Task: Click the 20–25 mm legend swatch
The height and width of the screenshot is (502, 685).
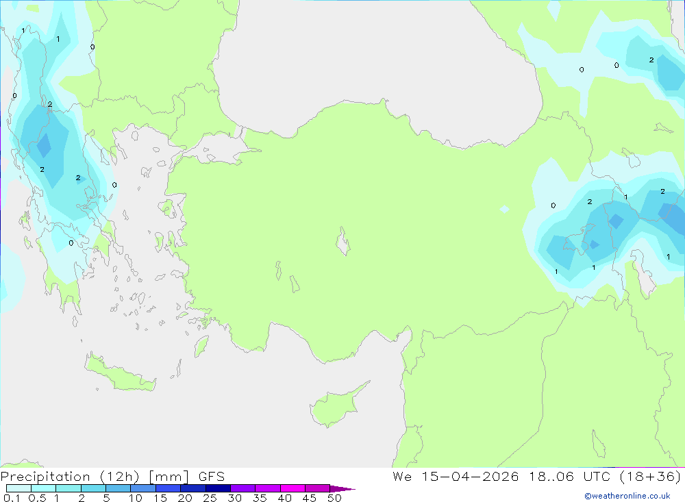Action: click(192, 488)
